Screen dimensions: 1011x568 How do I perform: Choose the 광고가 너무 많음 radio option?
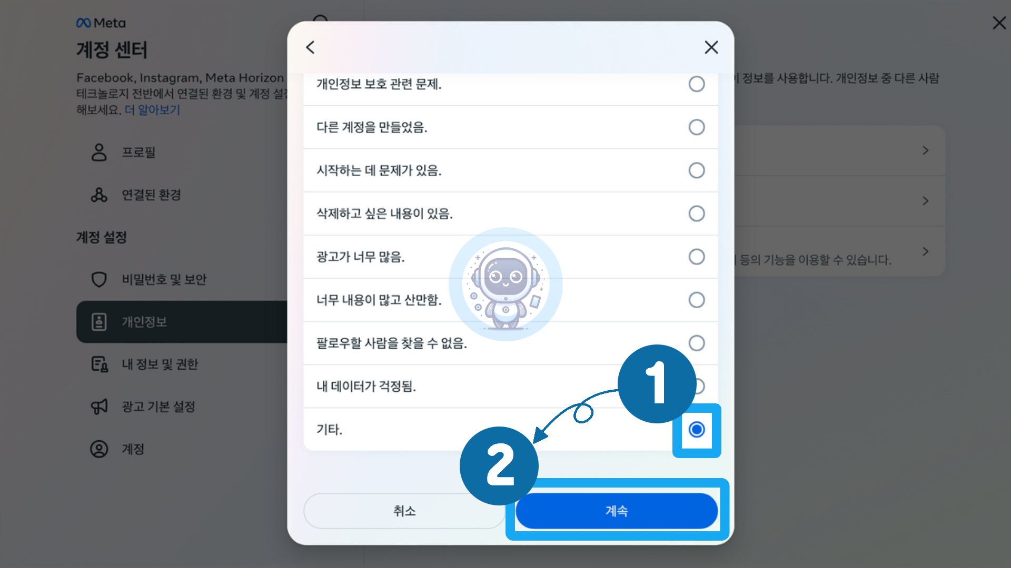click(x=697, y=257)
